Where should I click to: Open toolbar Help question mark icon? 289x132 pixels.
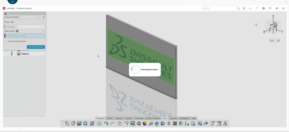pyautogui.click(x=120, y=124)
